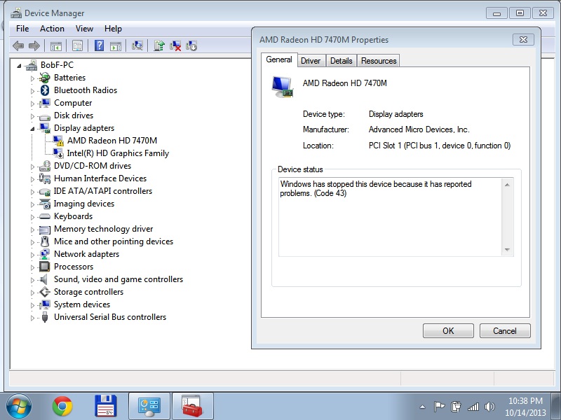The image size is (561, 420).
Task: Click the network signal tray icon
Action: click(x=473, y=407)
